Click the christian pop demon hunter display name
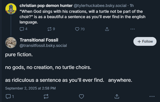Viewport: 160px width, 102px height. point(46,6)
